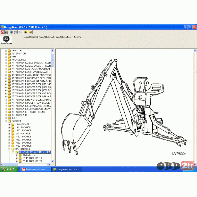197x197 pixels.
Task: Select the ATTACHMENT, 60" MOWER DECK row
Action: pos(31,78)
